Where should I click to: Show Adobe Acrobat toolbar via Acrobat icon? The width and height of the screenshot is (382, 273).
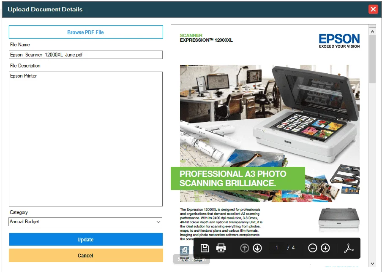[349, 248]
